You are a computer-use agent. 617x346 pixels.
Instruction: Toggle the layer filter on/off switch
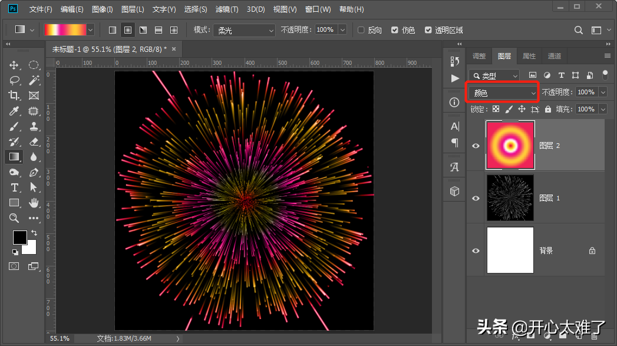tap(605, 75)
